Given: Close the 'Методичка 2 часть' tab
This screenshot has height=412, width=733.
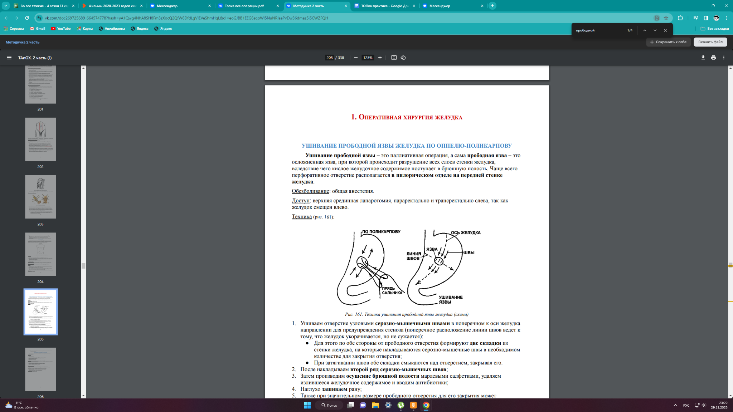Looking at the screenshot, I should [346, 6].
